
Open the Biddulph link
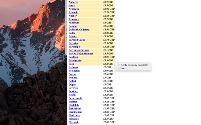coord(74,105)
